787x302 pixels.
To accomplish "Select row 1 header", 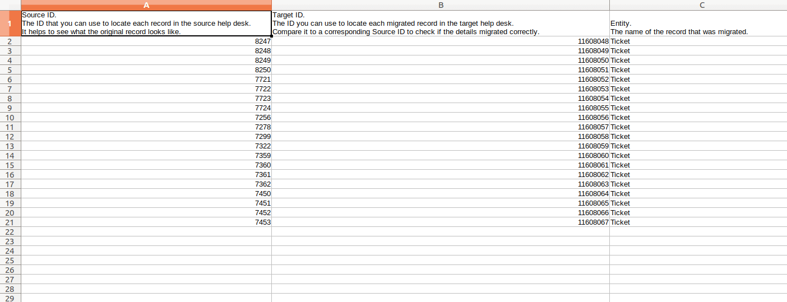I will coord(10,24).
